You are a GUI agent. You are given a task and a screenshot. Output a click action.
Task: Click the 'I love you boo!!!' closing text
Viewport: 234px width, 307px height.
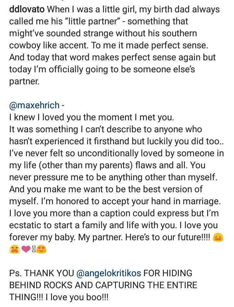tap(77, 297)
